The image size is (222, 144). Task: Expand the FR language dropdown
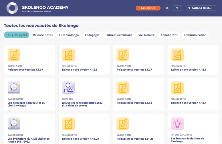(177, 8)
